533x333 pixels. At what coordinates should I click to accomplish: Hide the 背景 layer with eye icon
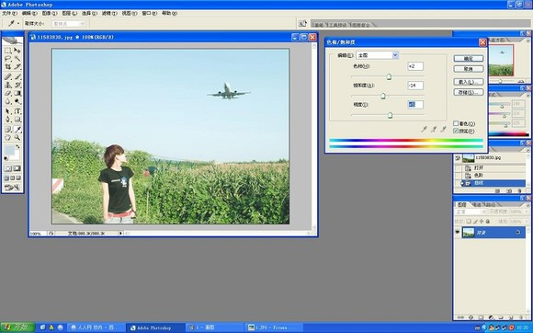click(x=458, y=233)
